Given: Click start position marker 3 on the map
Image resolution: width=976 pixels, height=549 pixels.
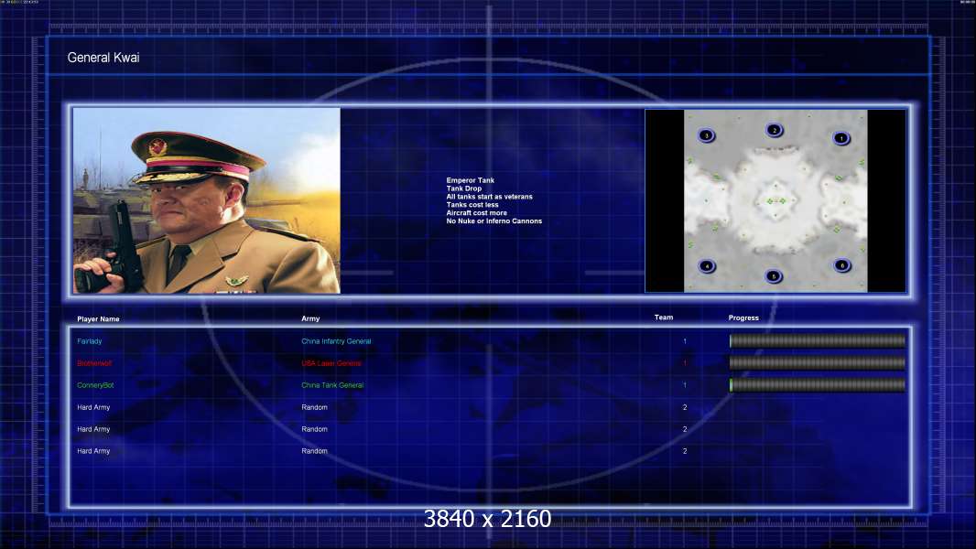Looking at the screenshot, I should coord(706,135).
